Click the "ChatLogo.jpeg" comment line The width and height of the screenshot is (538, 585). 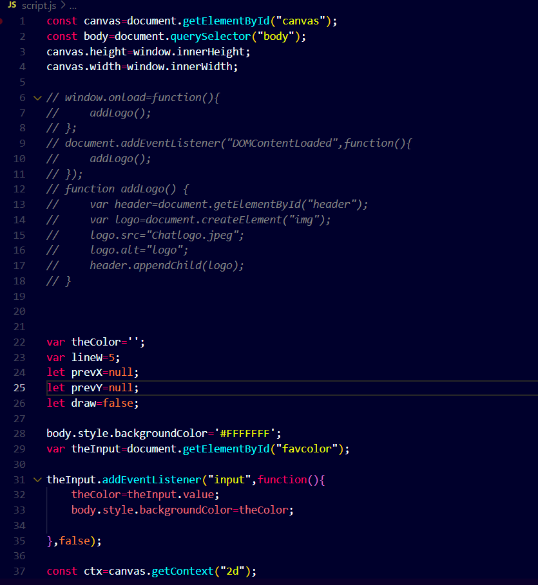point(145,236)
